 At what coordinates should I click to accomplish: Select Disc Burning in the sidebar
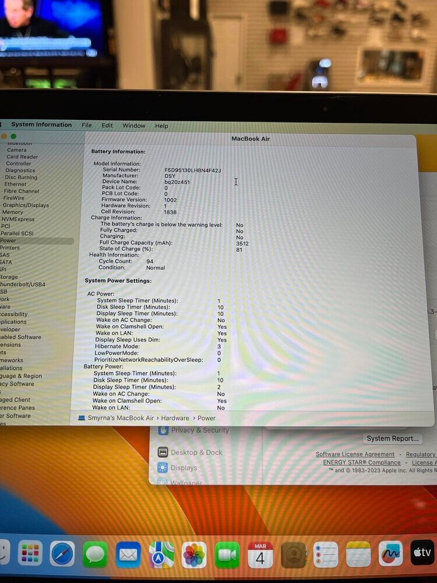(x=21, y=177)
